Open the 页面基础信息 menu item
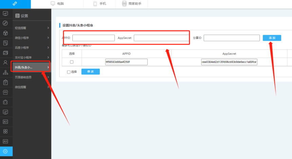The height and width of the screenshot is (159, 292). click(23, 77)
